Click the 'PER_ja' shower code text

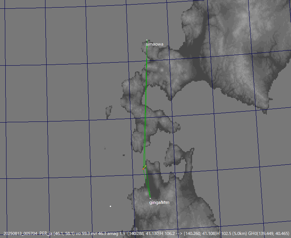(45, 233)
